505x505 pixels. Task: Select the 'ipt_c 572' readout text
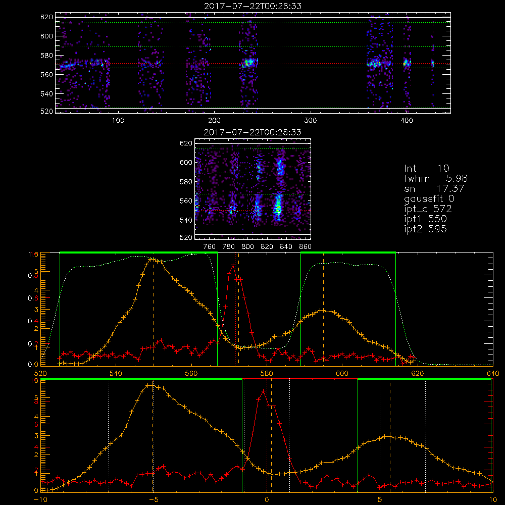click(x=428, y=209)
